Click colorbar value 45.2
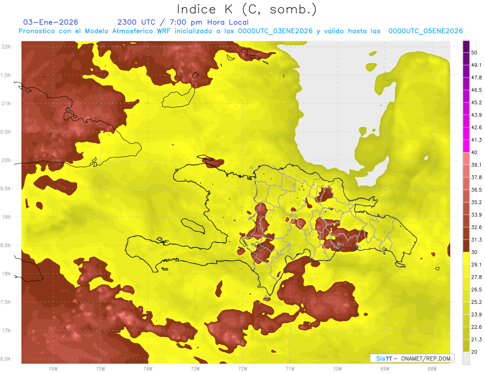The height and width of the screenshot is (374, 485). point(476,102)
